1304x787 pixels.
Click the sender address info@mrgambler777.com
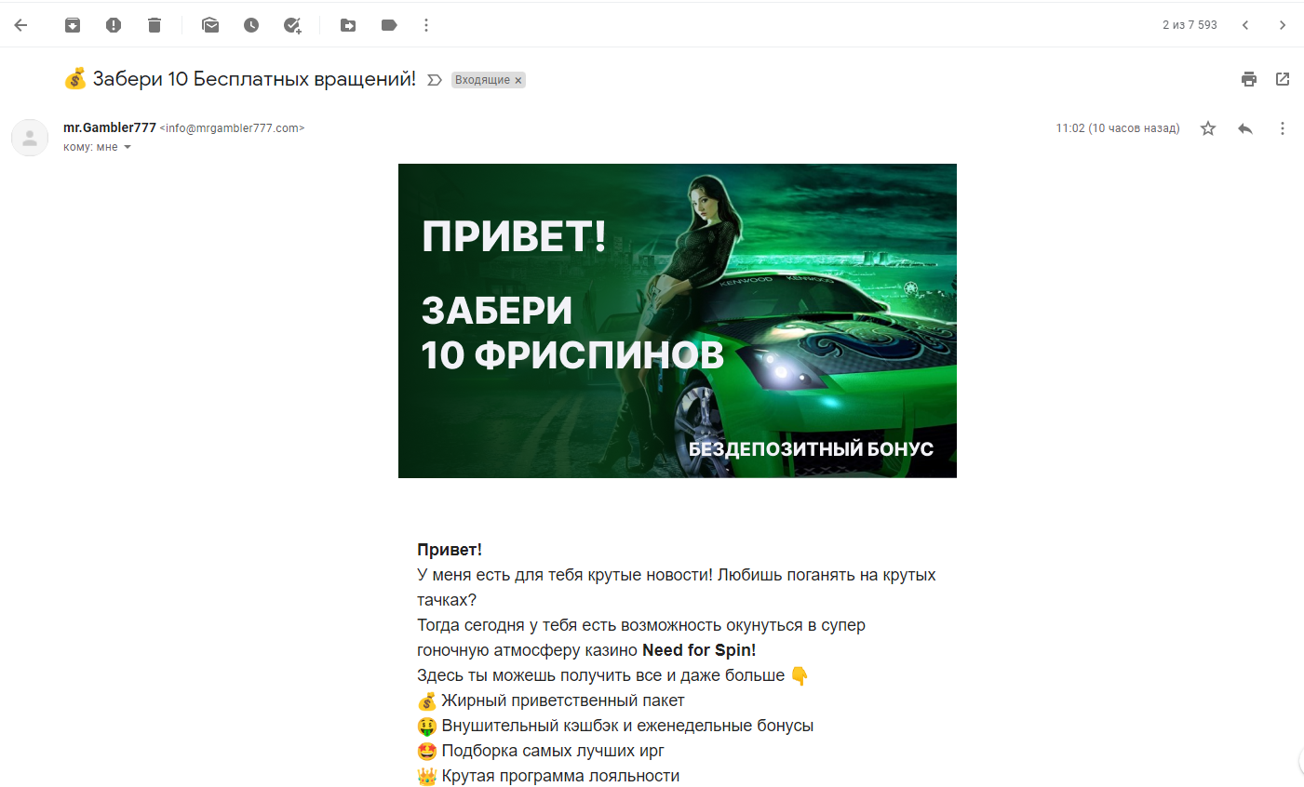233,128
